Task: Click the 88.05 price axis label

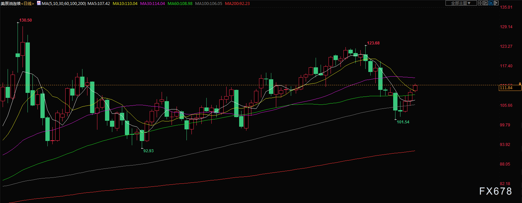Action: pyautogui.click(x=505, y=164)
